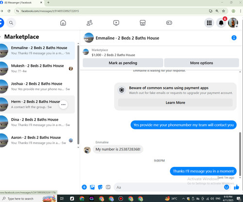Click in the Aa message input field
243x202 pixels.
(169, 187)
